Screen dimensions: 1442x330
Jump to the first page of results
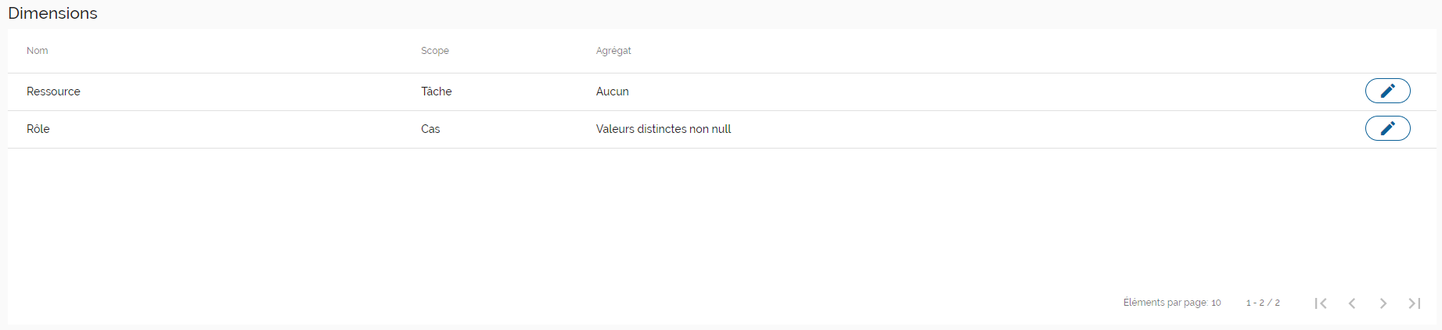pyautogui.click(x=1321, y=303)
